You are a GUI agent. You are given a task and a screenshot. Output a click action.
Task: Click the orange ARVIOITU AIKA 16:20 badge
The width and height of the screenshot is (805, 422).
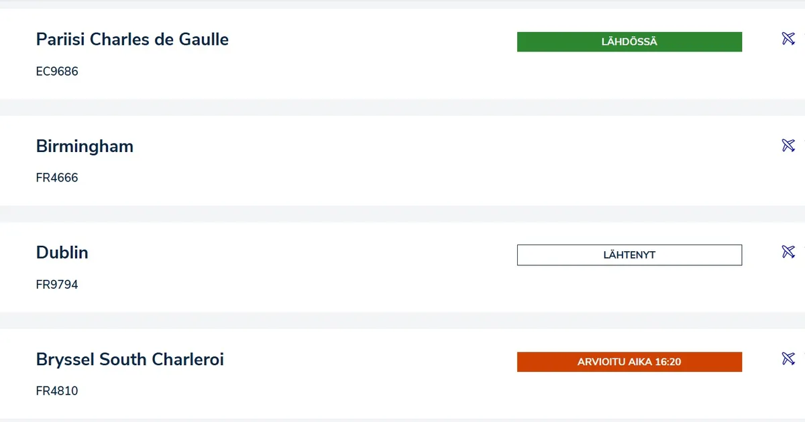(629, 362)
